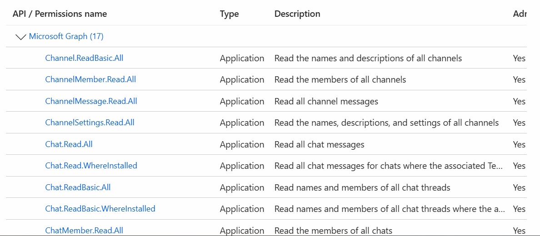Click the API / Permissions name column header

60,14
